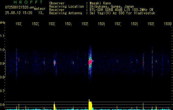Click the pink meteor echo below the third time label

[54, 63]
